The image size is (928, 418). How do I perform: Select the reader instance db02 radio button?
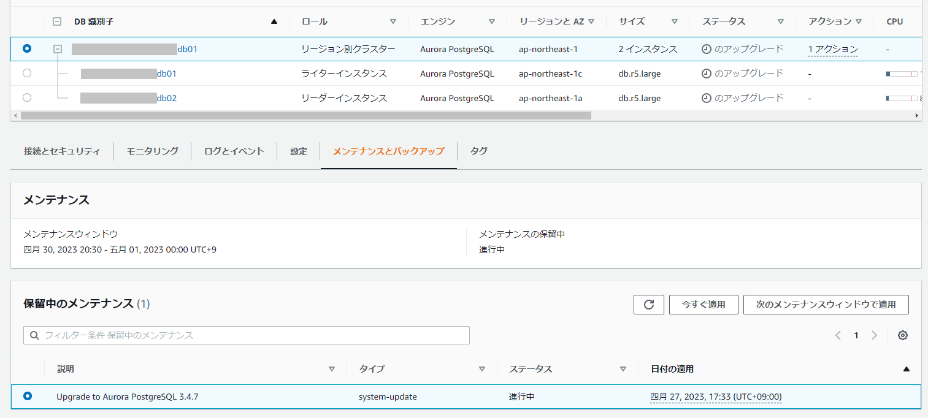27,97
